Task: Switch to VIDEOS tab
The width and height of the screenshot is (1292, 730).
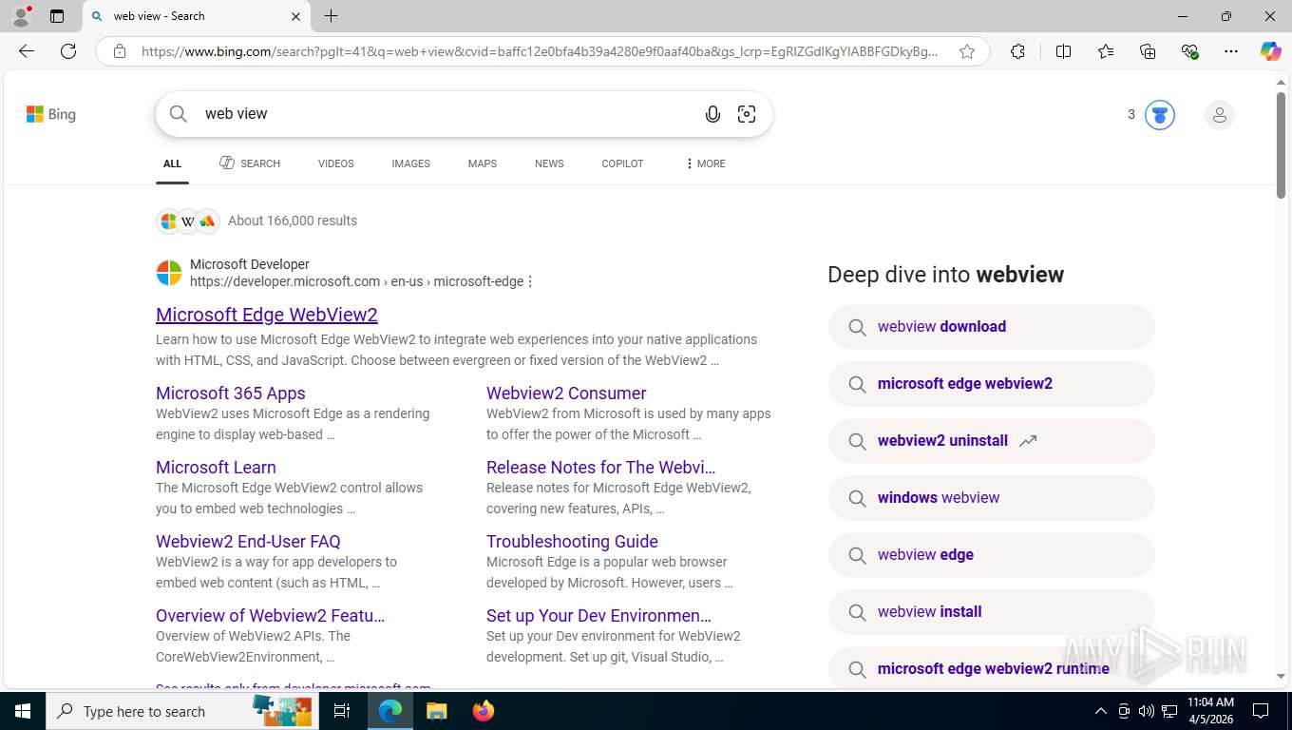Action: click(335, 163)
